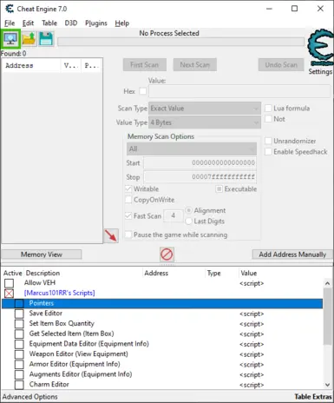The height and width of the screenshot is (403, 334).
Task: Toggle the Fast Scan checkbox
Action: point(128,216)
